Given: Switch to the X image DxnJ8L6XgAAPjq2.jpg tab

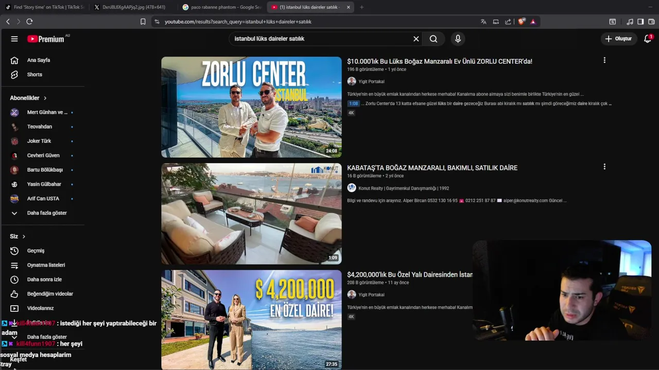Looking at the screenshot, I should [133, 7].
